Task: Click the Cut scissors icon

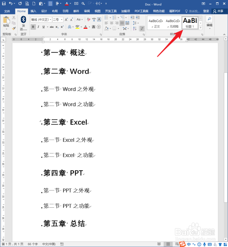Action: click(x=14, y=18)
